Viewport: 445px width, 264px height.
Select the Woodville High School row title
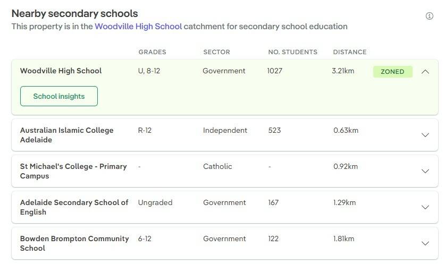coord(61,71)
